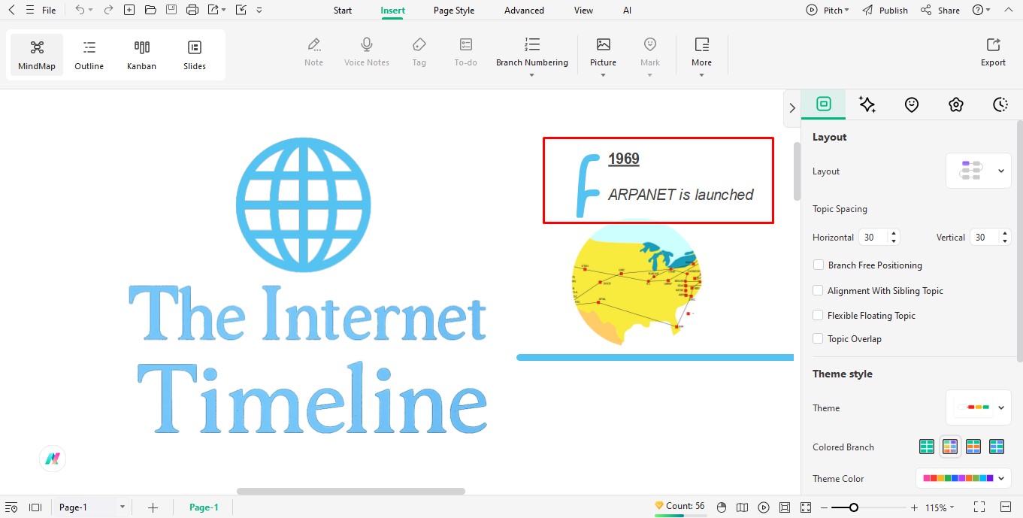Start presentation with play icon

click(x=764, y=507)
